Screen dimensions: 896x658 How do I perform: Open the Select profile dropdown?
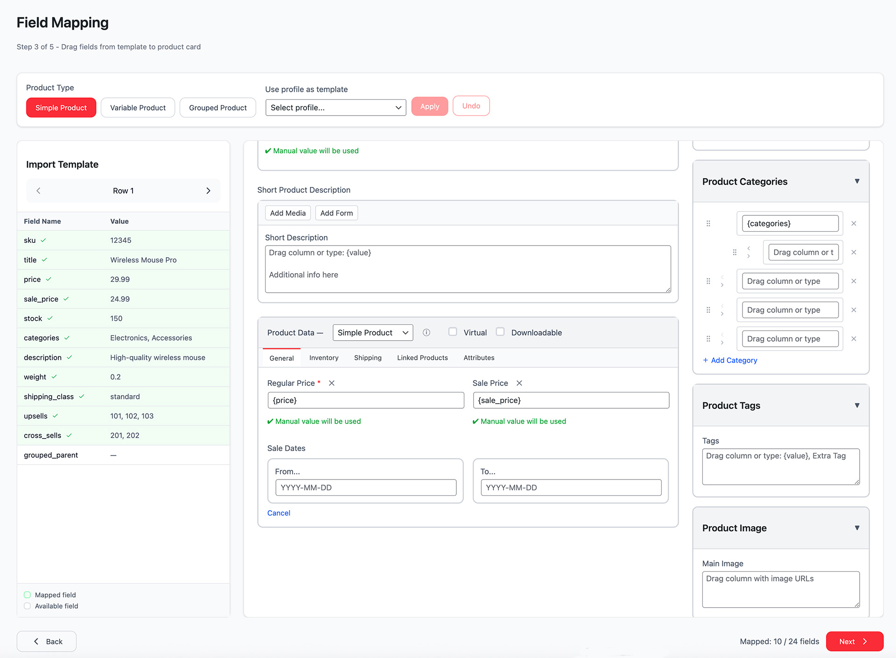pyautogui.click(x=336, y=108)
